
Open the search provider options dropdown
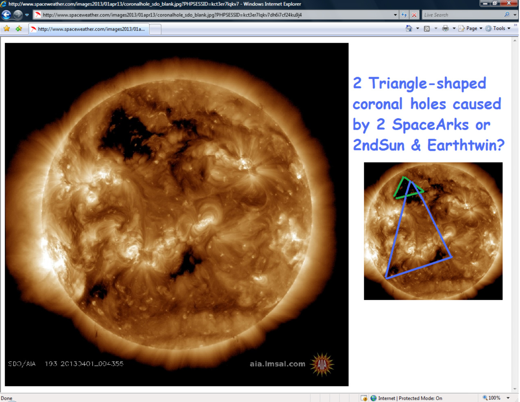[x=515, y=15]
